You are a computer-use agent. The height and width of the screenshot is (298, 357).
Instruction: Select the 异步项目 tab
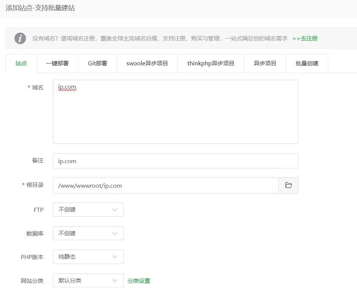pyautogui.click(x=265, y=63)
